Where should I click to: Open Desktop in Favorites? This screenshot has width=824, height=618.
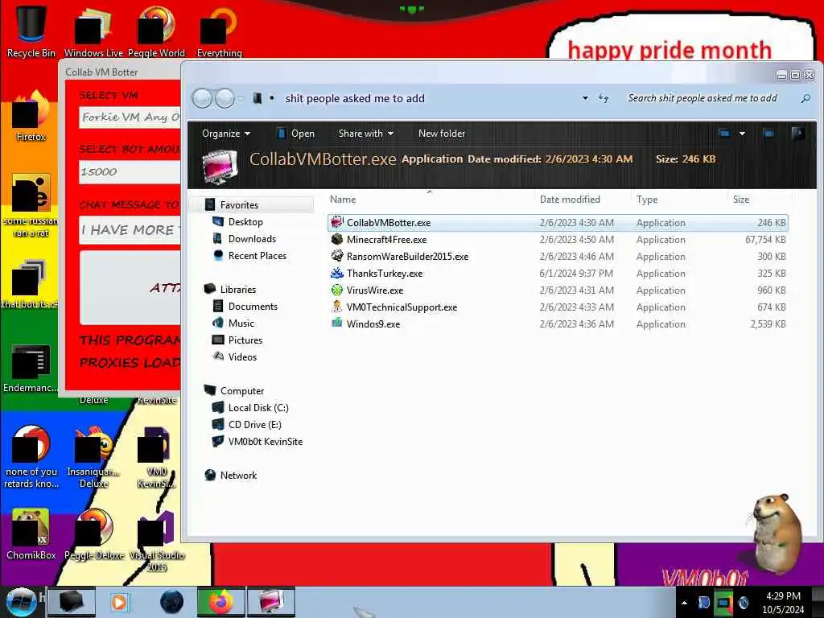(x=245, y=222)
